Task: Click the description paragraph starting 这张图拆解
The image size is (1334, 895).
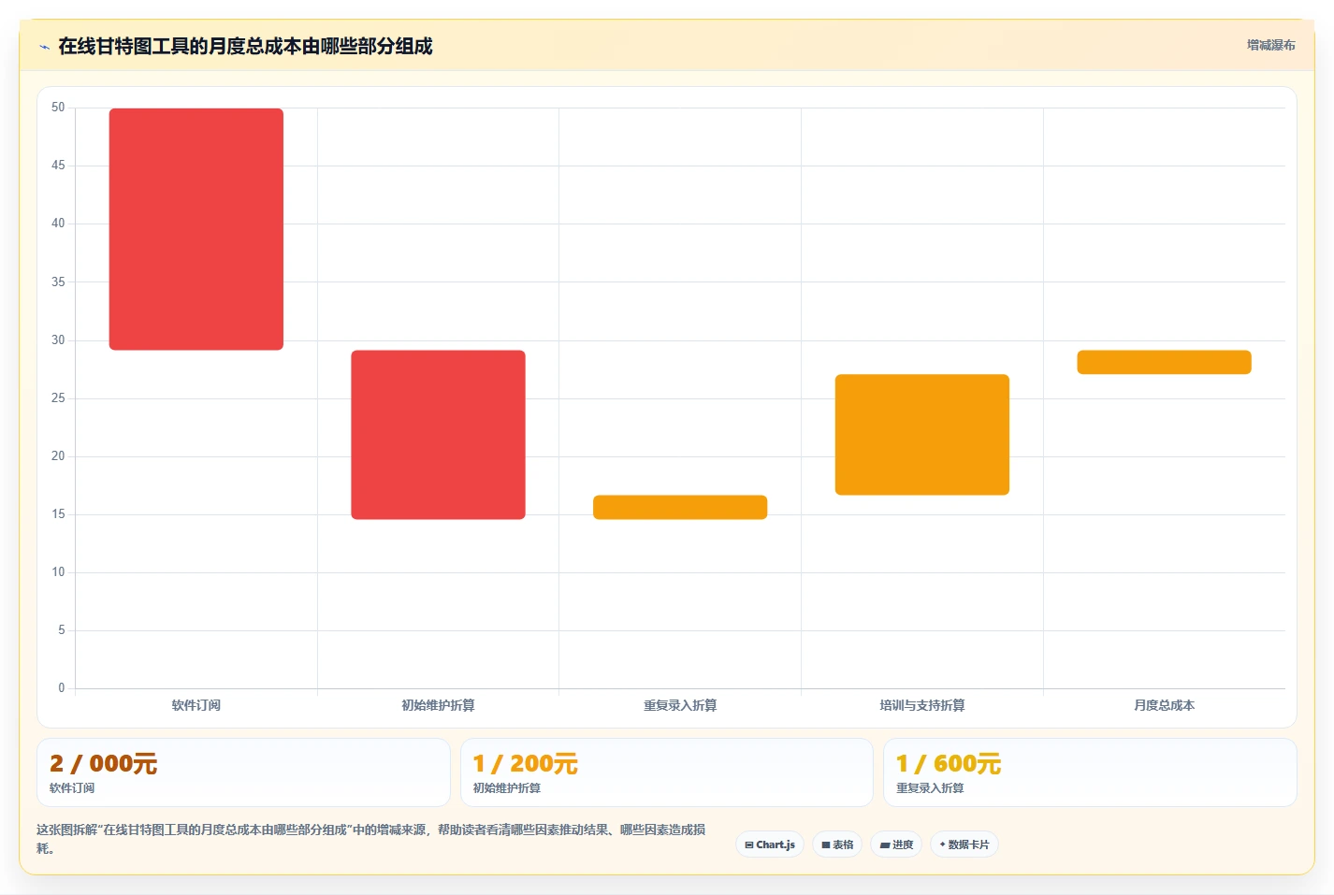Action: pyautogui.click(x=371, y=839)
